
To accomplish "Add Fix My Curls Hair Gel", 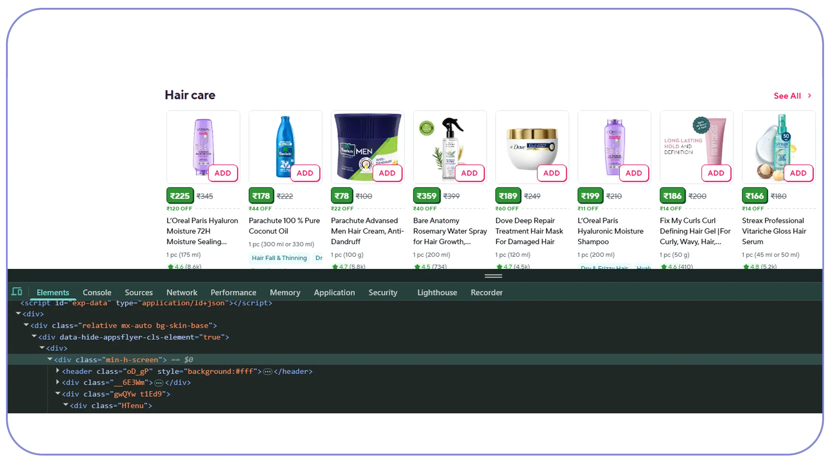I will pyautogui.click(x=716, y=173).
